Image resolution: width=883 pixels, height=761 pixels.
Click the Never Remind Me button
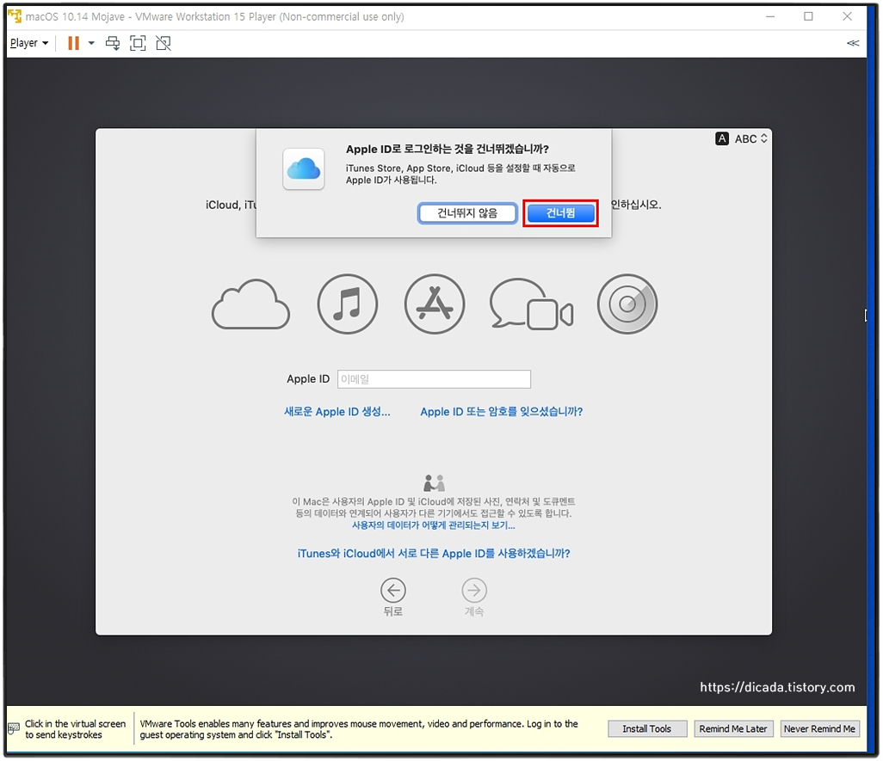819,729
